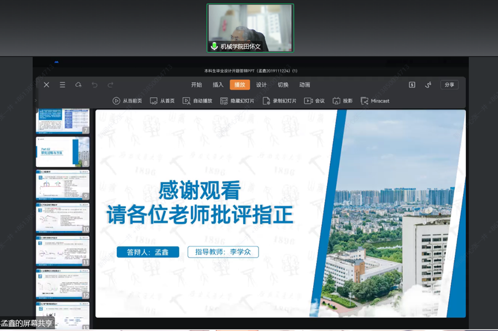Click the redo arrow icon

(111, 85)
